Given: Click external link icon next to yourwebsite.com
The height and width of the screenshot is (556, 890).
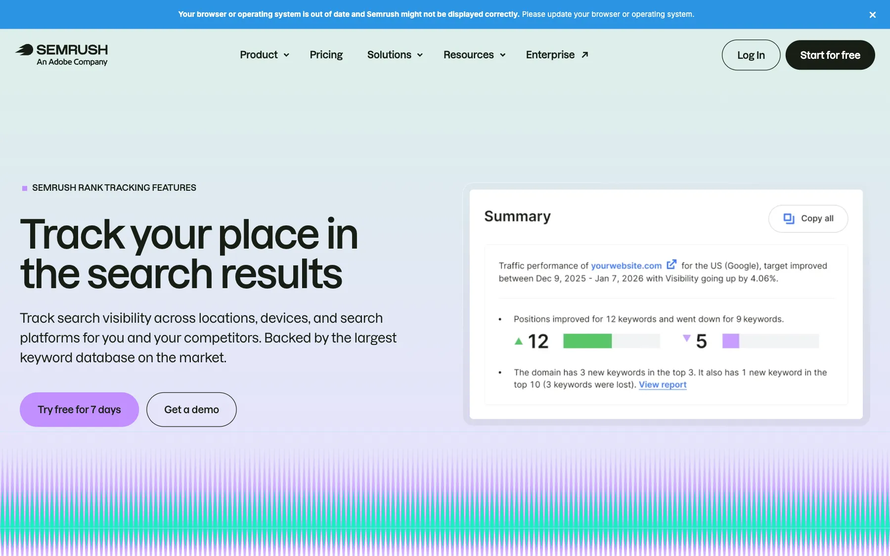Looking at the screenshot, I should 671,264.
